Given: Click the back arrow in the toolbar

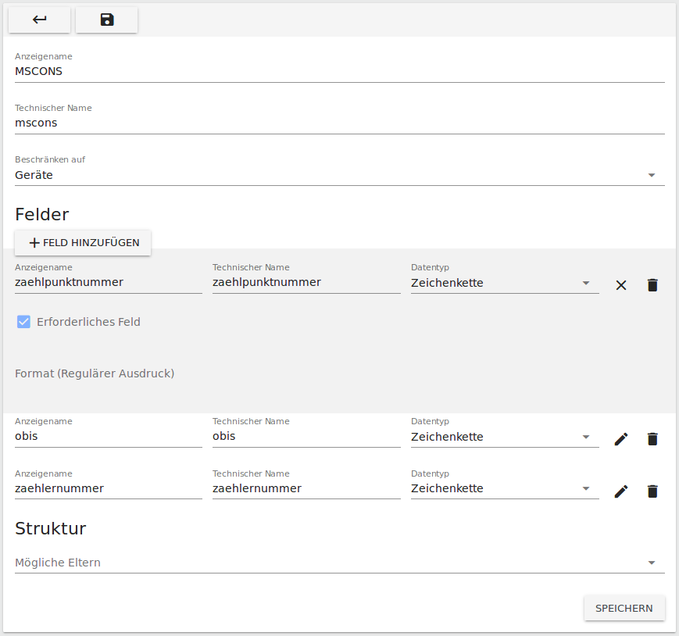Looking at the screenshot, I should [x=39, y=20].
